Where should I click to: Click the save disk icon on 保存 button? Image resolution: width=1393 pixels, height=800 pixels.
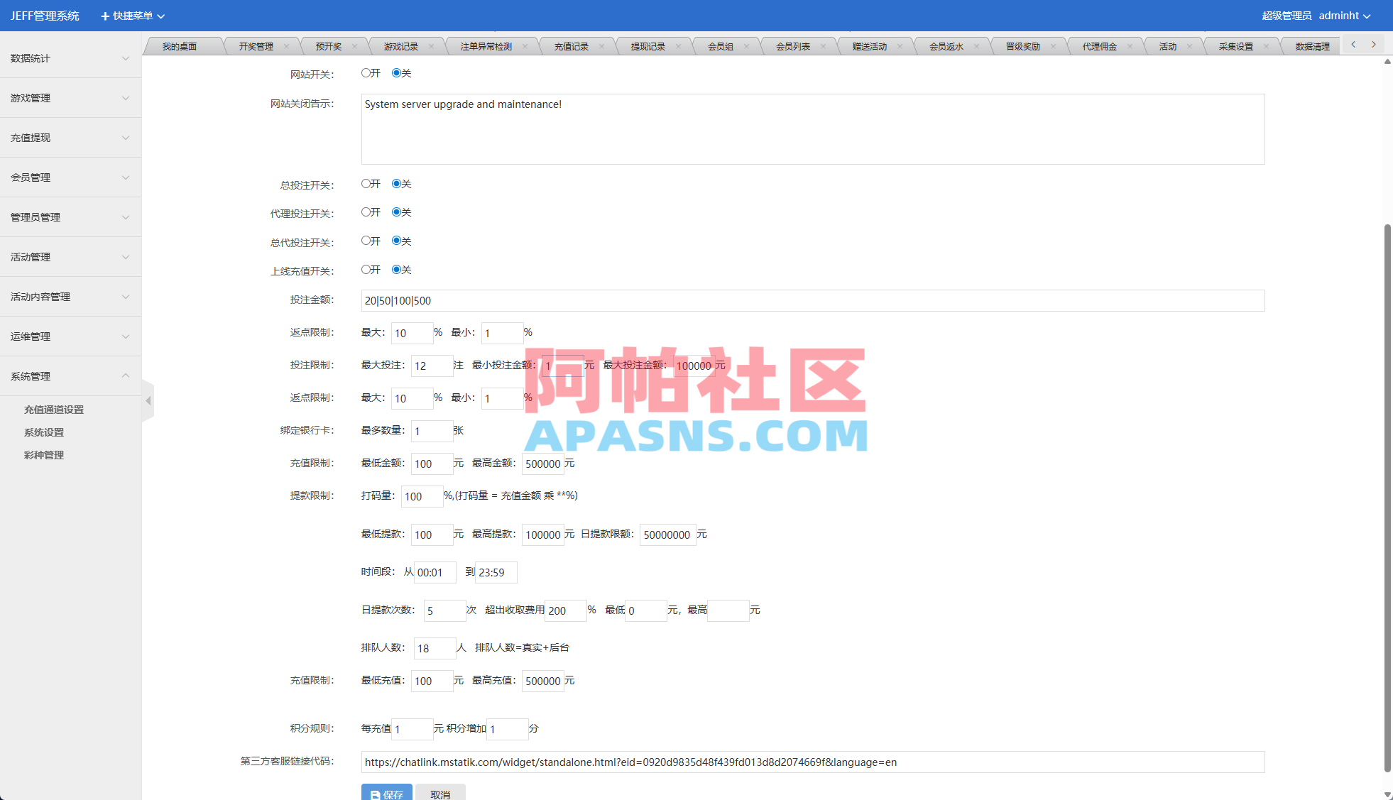click(376, 794)
